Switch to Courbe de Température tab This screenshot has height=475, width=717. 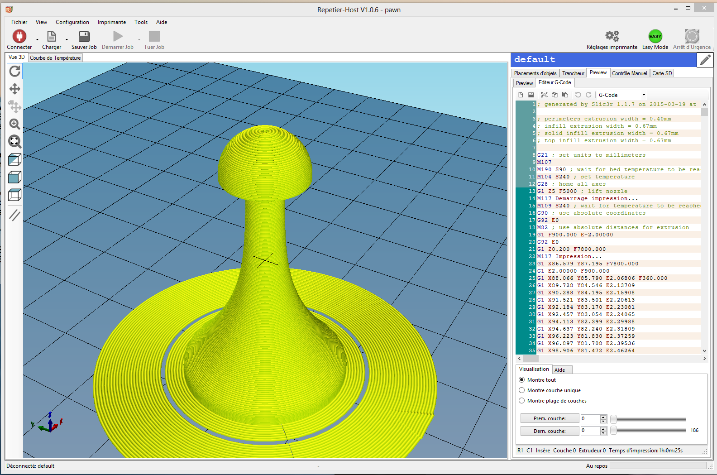[55, 58]
